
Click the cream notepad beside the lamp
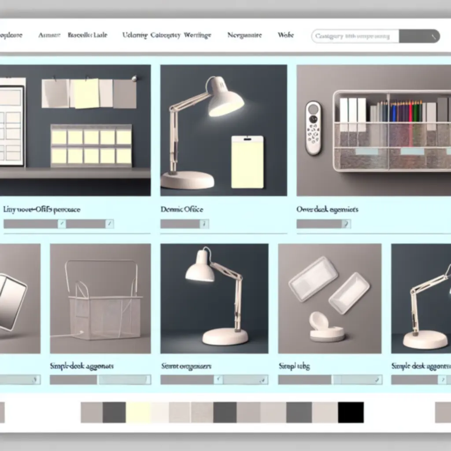pos(247,162)
